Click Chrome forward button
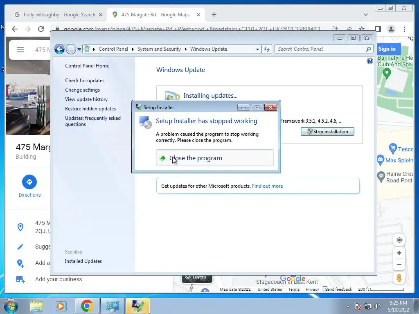419x314 pixels. pyautogui.click(x=28, y=29)
